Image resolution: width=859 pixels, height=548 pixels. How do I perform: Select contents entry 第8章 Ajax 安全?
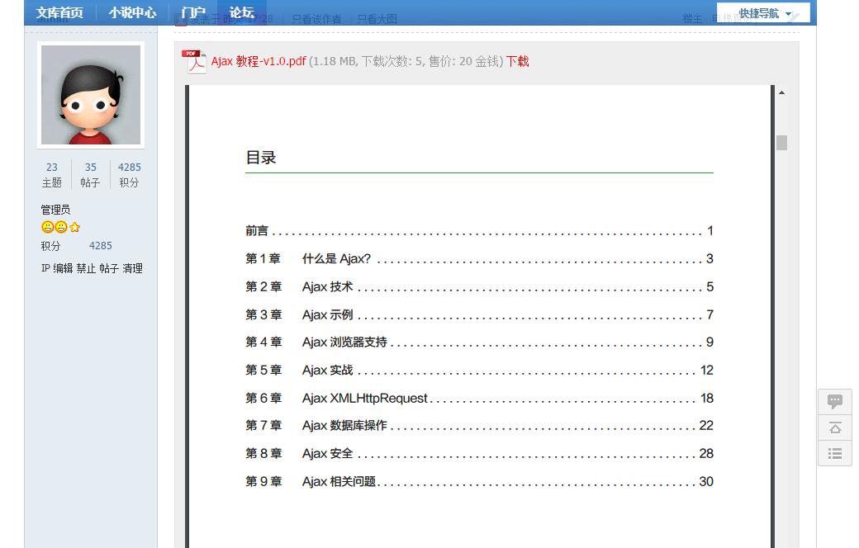(x=479, y=453)
